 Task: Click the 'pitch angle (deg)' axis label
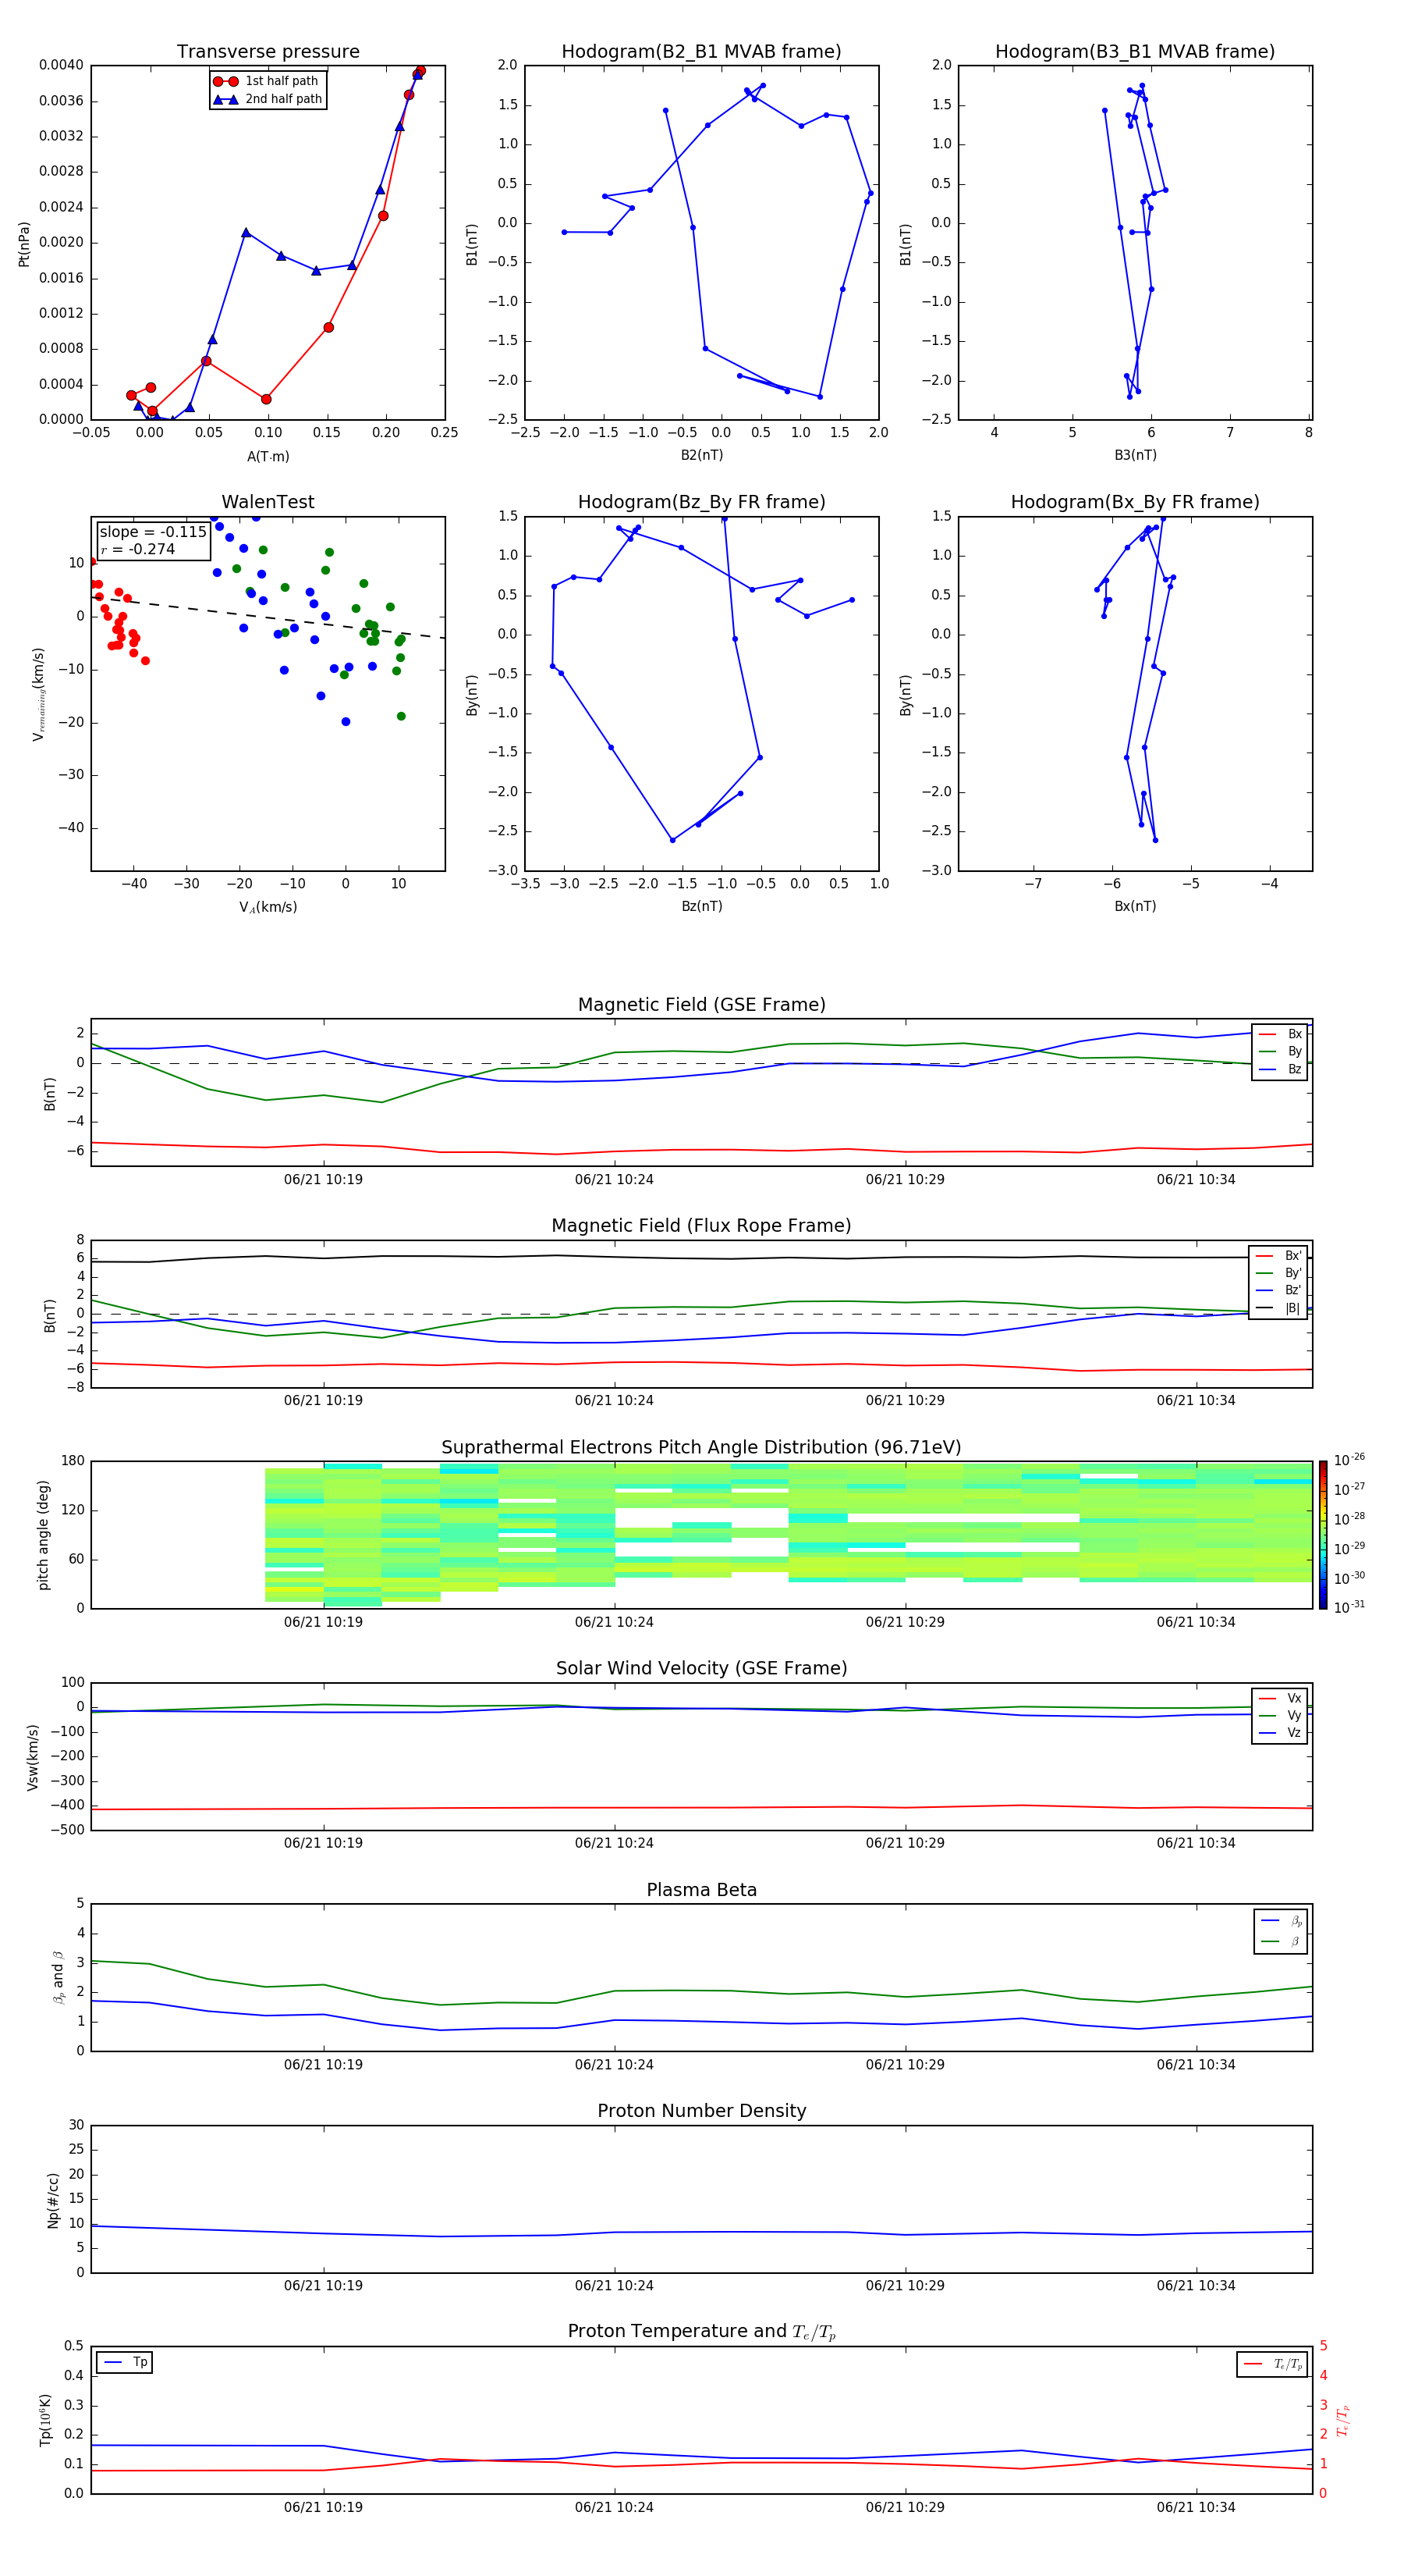43,1534
